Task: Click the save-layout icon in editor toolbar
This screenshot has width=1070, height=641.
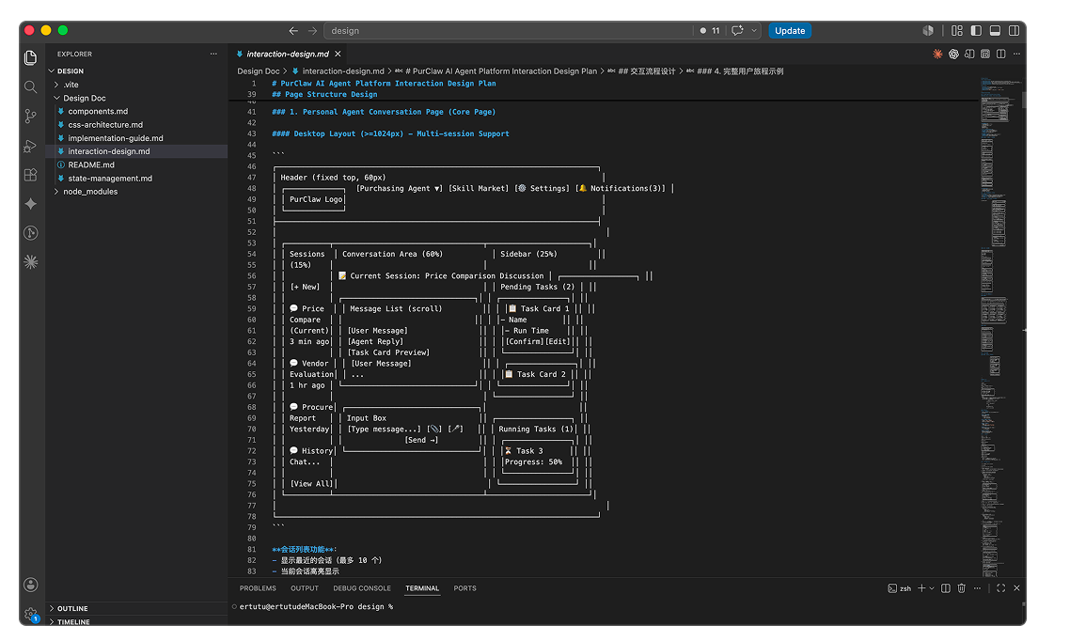Action: tap(985, 54)
